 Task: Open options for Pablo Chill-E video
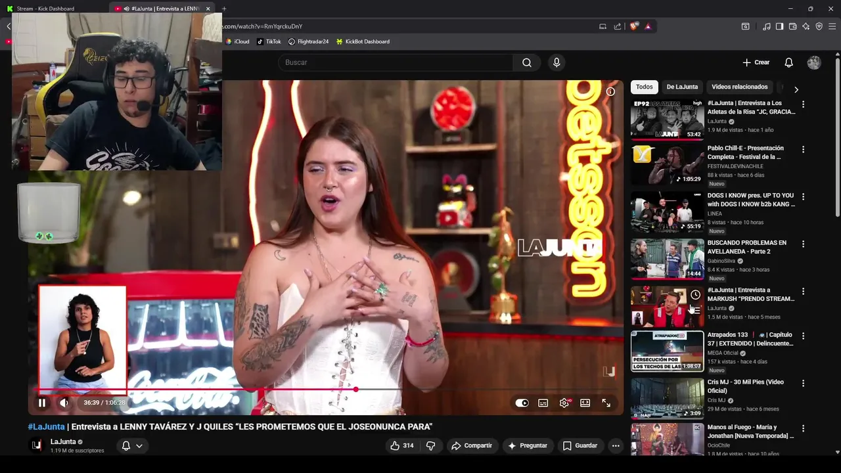[x=803, y=150]
